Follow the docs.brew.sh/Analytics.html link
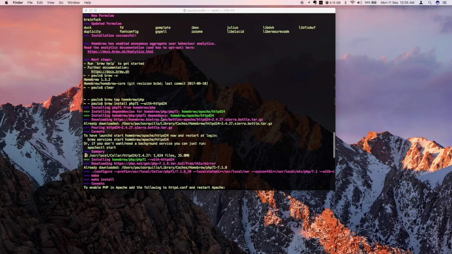The image size is (452, 254). pyautogui.click(x=120, y=52)
